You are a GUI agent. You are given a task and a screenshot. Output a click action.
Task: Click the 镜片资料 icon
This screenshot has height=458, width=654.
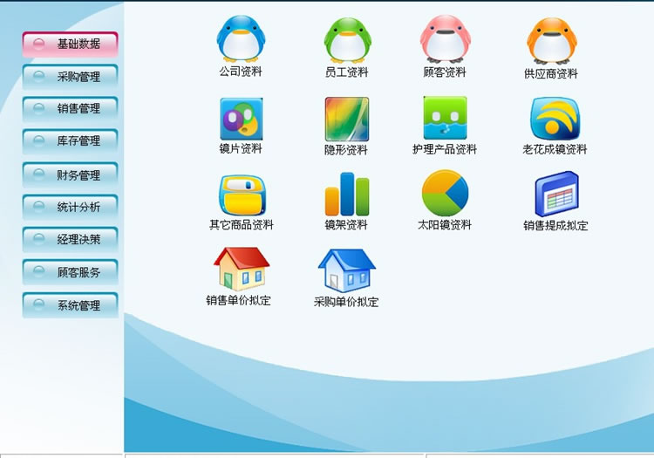coord(241,119)
